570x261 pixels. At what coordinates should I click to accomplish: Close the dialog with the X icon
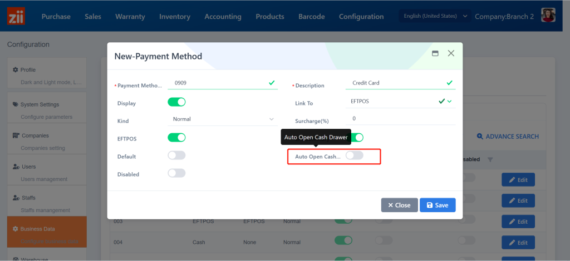(451, 53)
